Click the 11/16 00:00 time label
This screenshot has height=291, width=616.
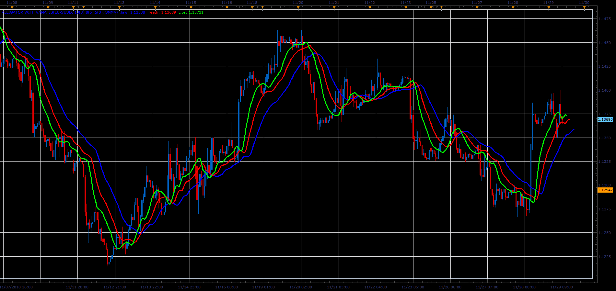click(227, 287)
